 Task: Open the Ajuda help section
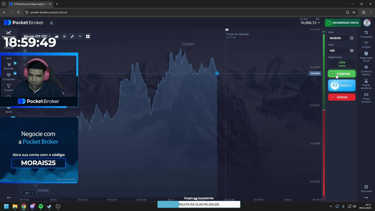point(9,110)
